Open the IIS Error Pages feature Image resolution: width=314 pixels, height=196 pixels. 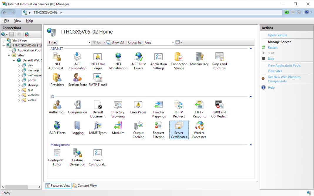click(x=138, y=107)
